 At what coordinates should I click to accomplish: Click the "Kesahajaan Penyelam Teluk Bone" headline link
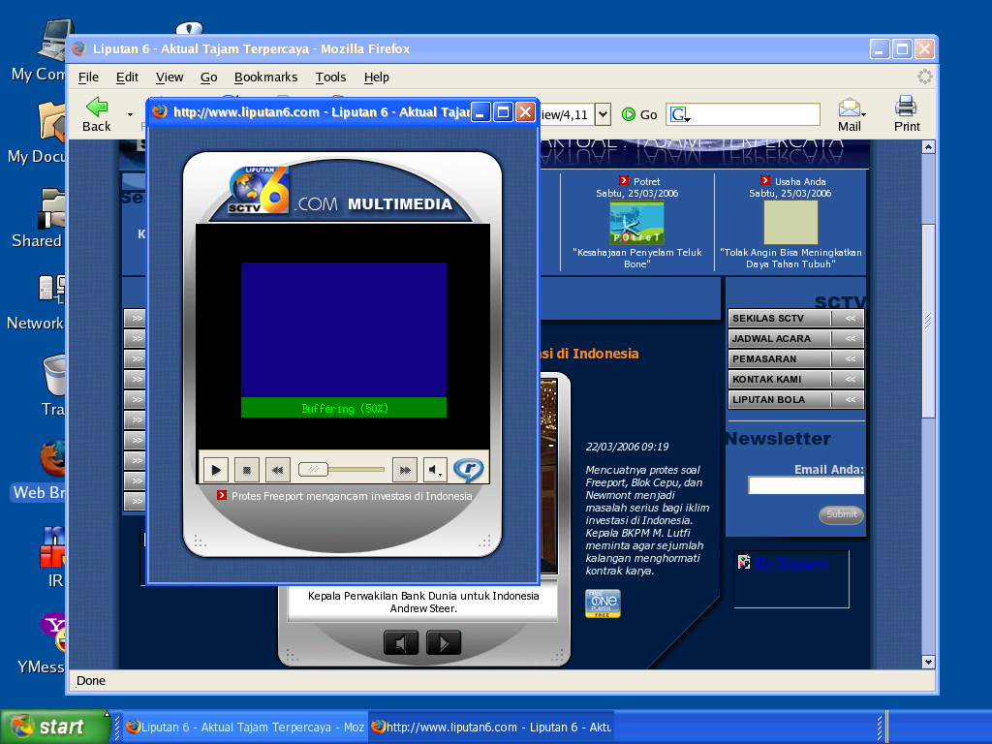[x=637, y=258]
